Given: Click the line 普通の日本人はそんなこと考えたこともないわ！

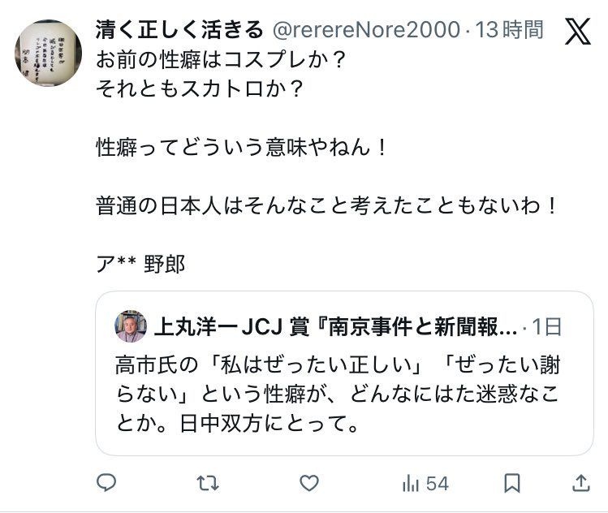Looking at the screenshot, I should [327, 206].
